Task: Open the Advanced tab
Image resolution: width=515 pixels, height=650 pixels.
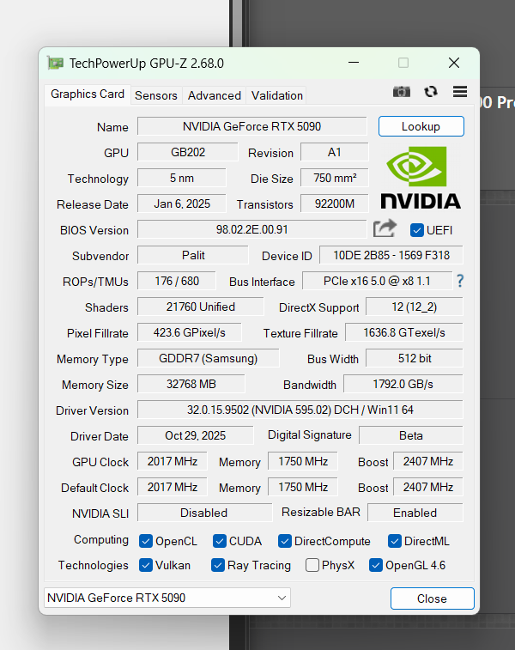Action: [215, 95]
